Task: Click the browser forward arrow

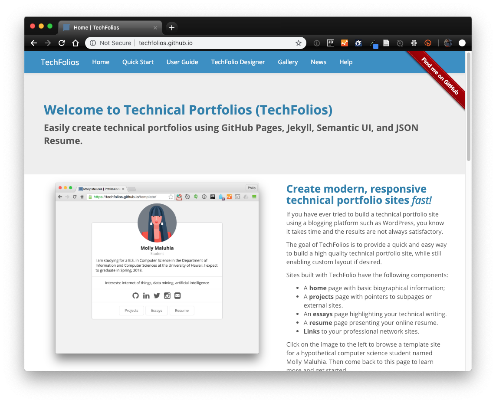Action: 48,43
